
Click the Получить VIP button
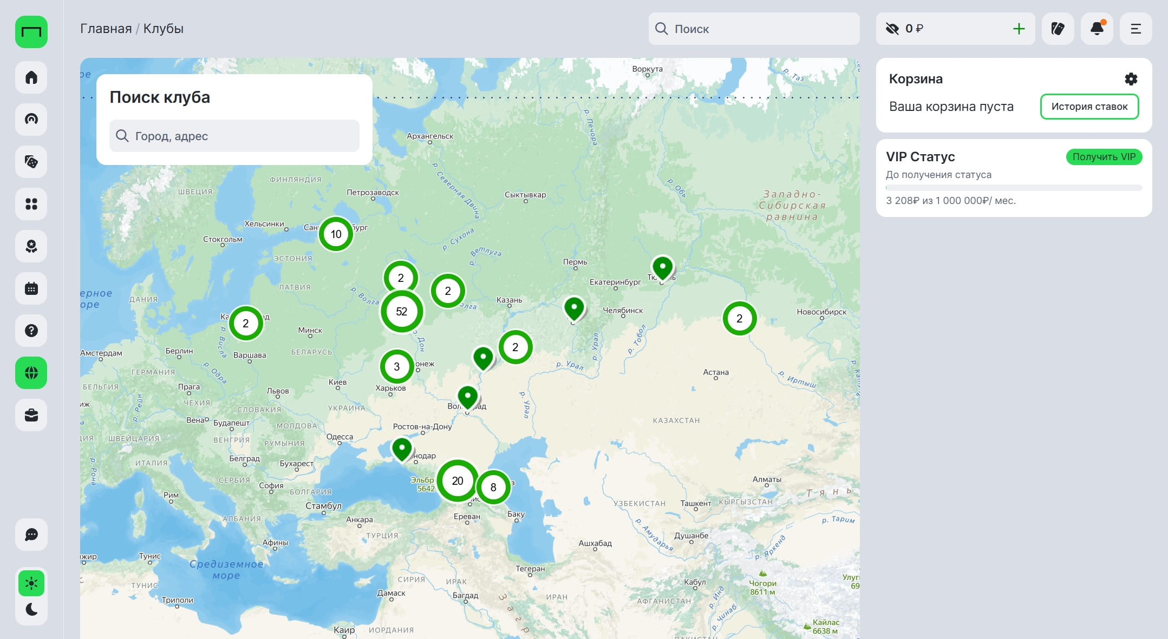coord(1104,157)
